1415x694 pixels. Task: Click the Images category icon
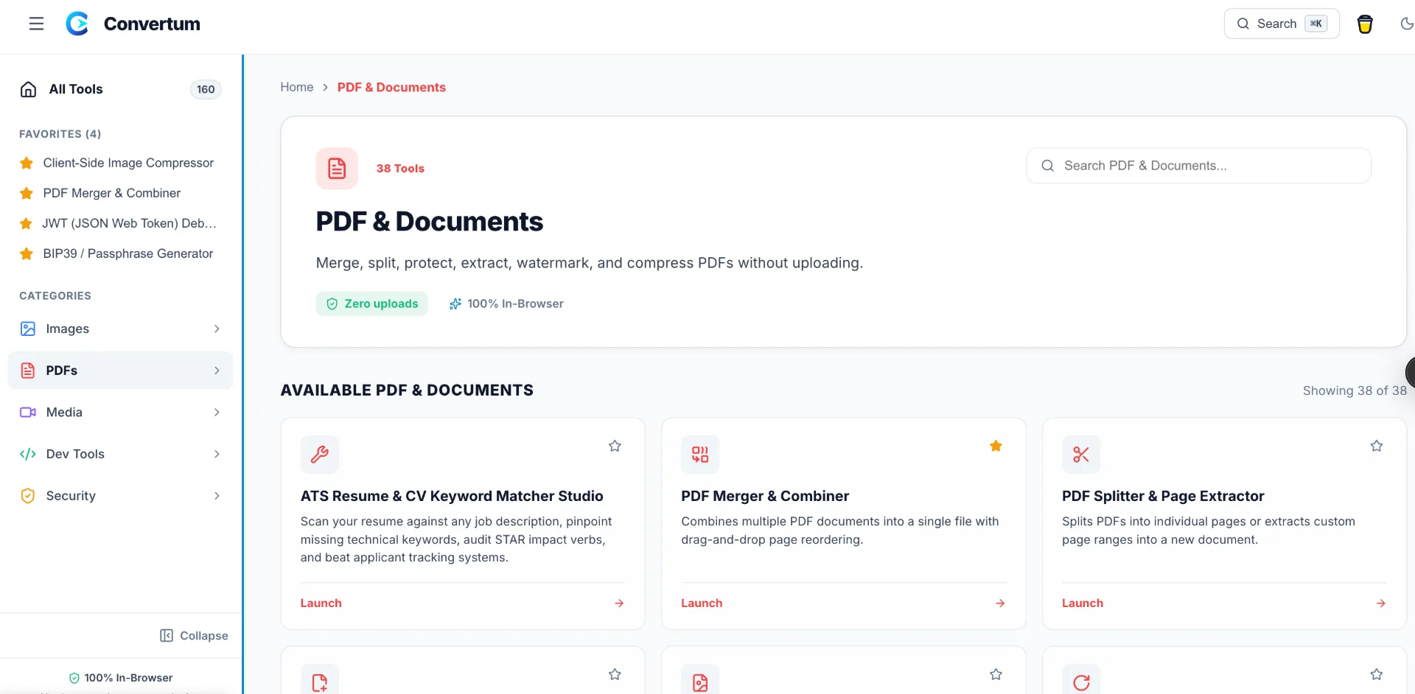click(x=28, y=329)
